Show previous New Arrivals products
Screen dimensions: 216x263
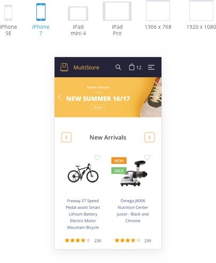(66, 137)
